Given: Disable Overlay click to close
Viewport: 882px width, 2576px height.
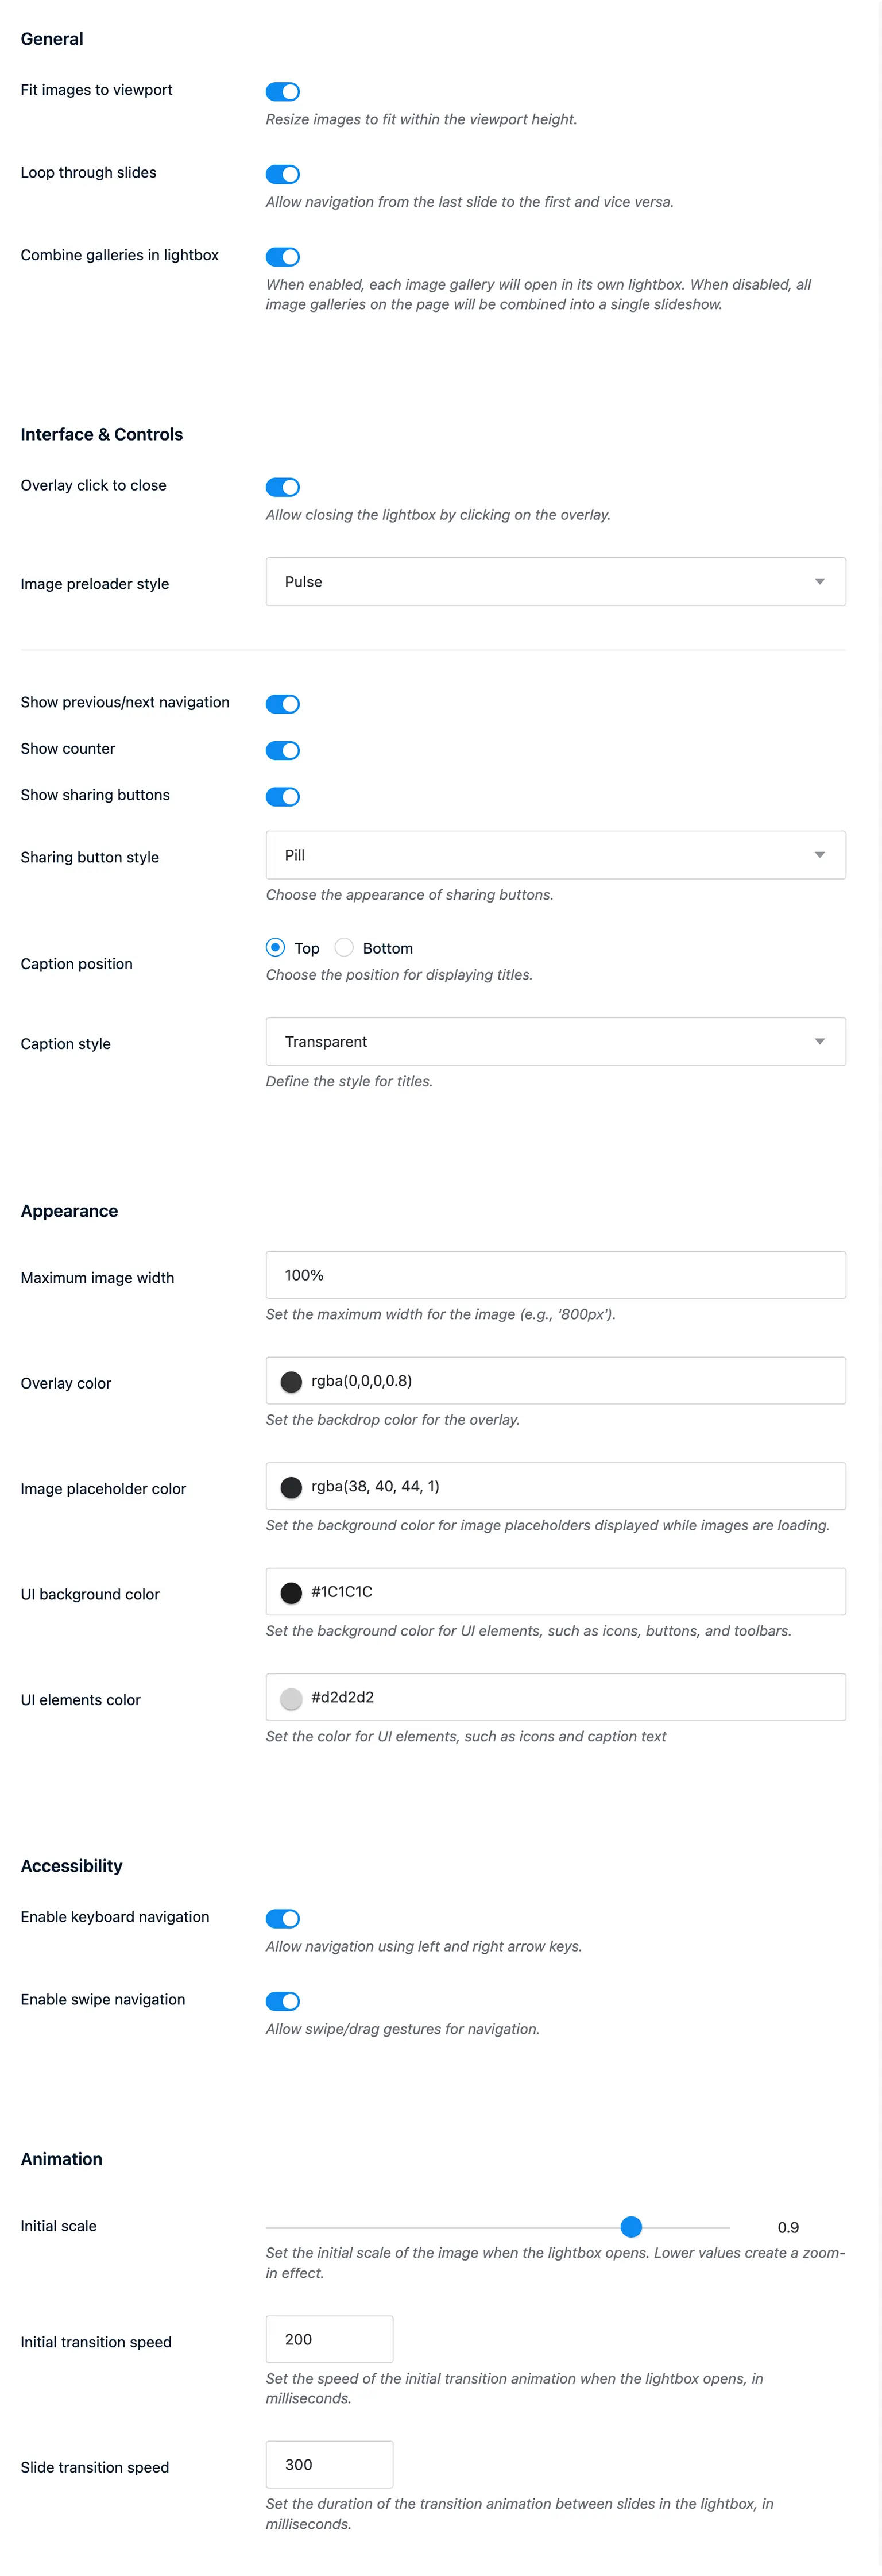Looking at the screenshot, I should click(283, 487).
